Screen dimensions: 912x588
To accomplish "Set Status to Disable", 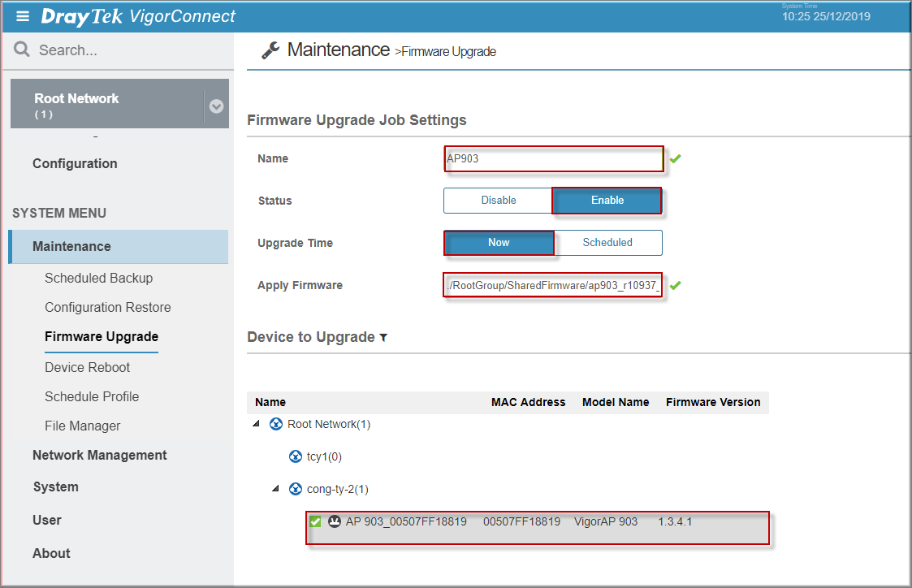I will (498, 200).
